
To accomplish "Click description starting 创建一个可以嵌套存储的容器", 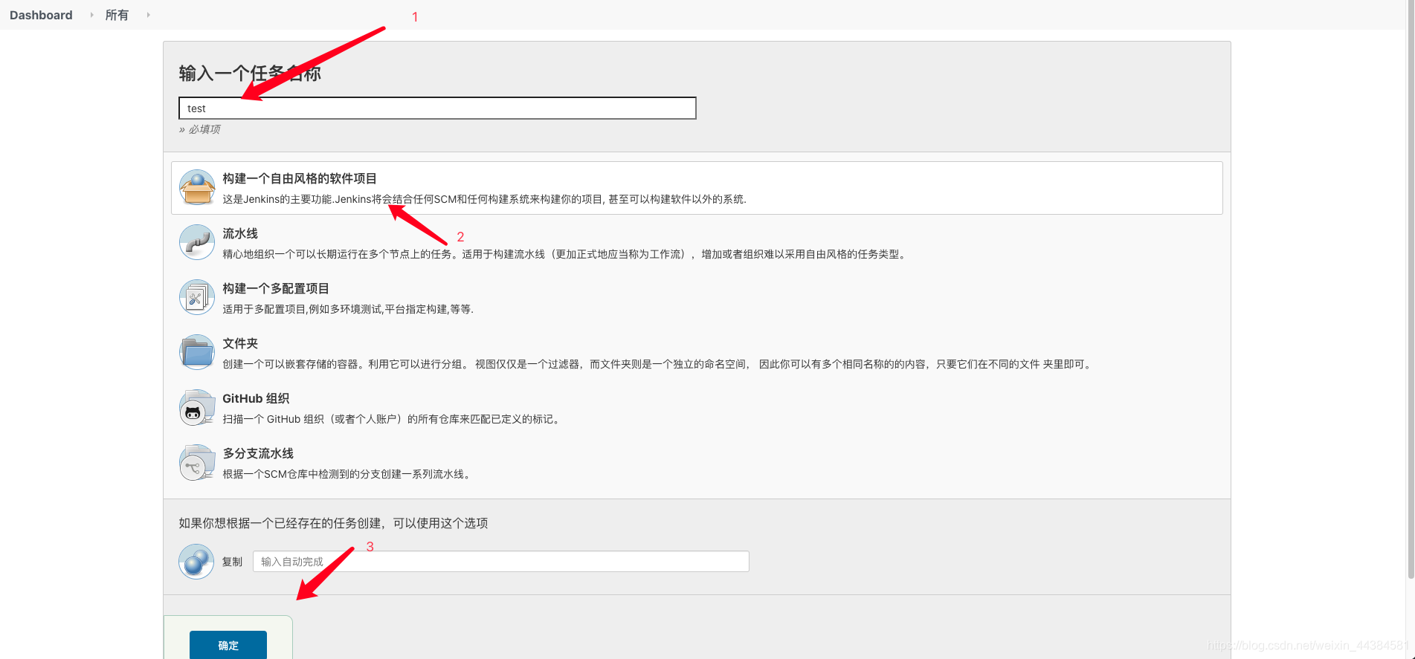I will tap(658, 364).
